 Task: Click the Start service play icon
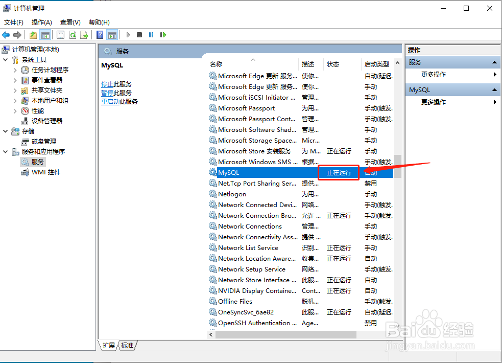[x=128, y=35]
